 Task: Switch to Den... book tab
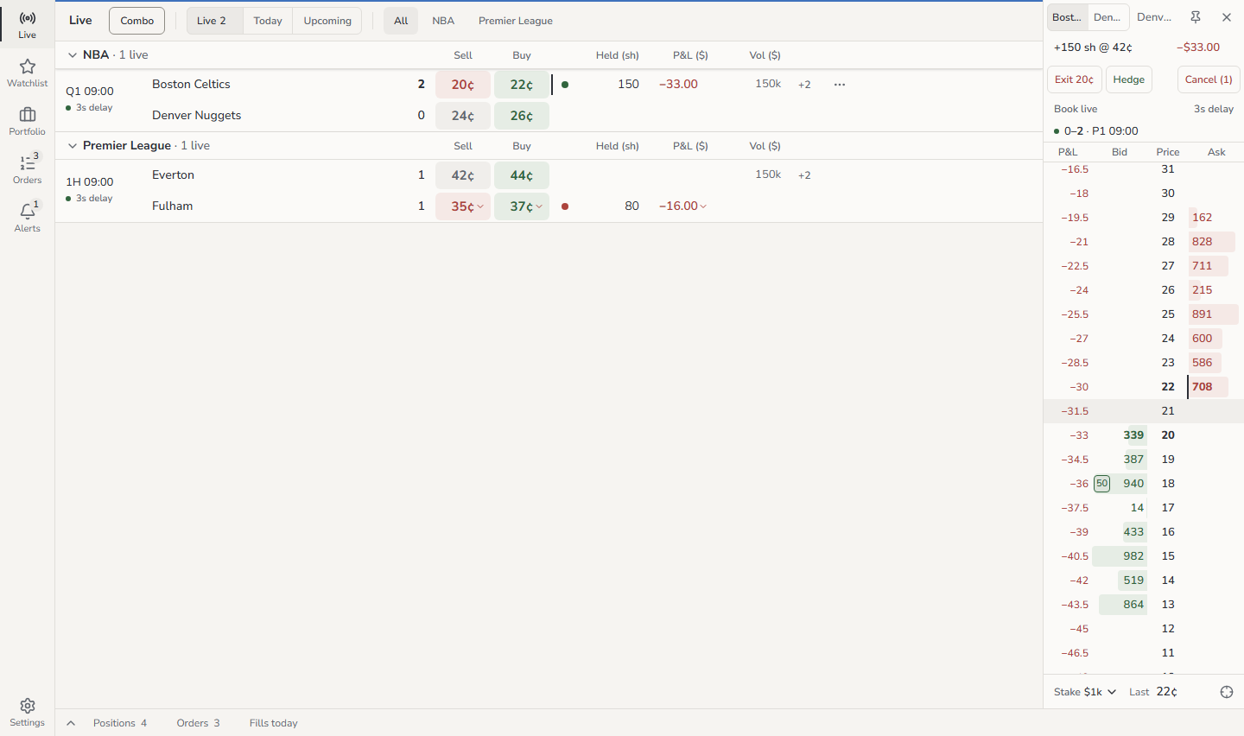(x=1108, y=17)
